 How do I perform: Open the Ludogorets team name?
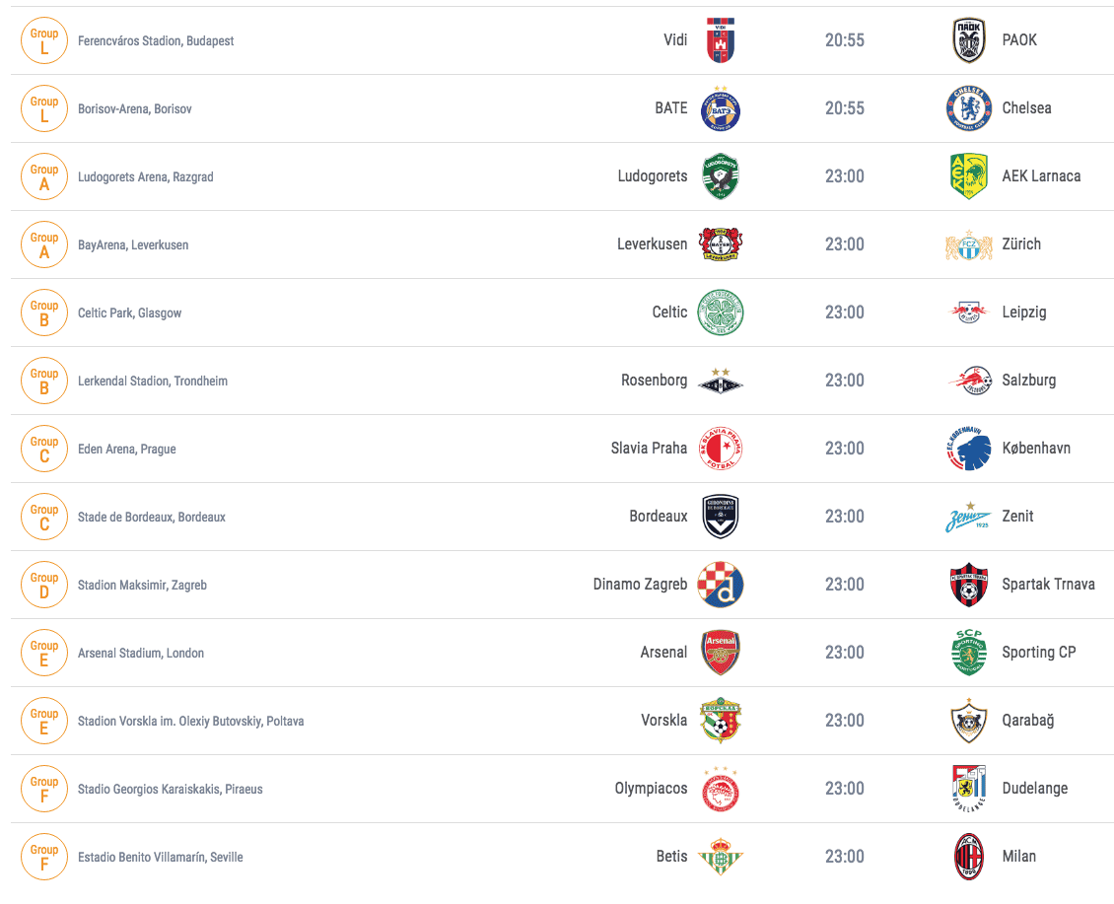[653, 176]
